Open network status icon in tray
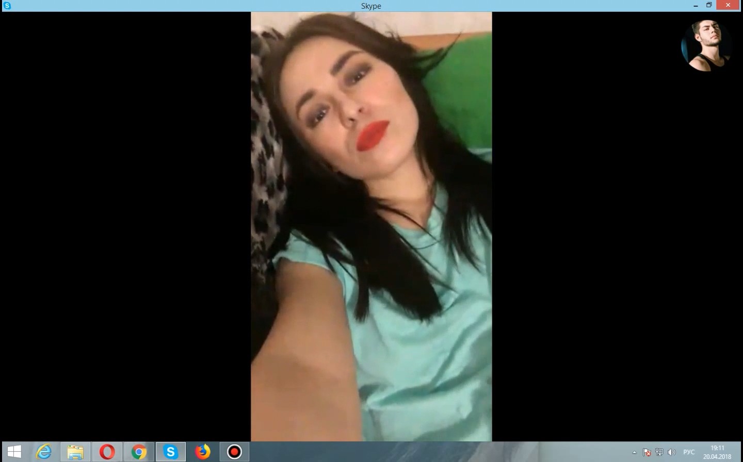The height and width of the screenshot is (462, 743). pyautogui.click(x=659, y=452)
